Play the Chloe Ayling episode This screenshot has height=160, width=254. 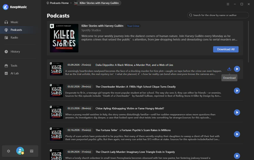pos(237,112)
